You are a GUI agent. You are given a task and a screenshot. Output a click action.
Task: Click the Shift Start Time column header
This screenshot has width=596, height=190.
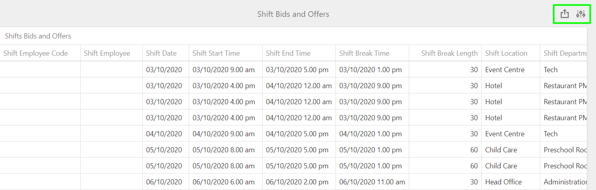[216, 53]
